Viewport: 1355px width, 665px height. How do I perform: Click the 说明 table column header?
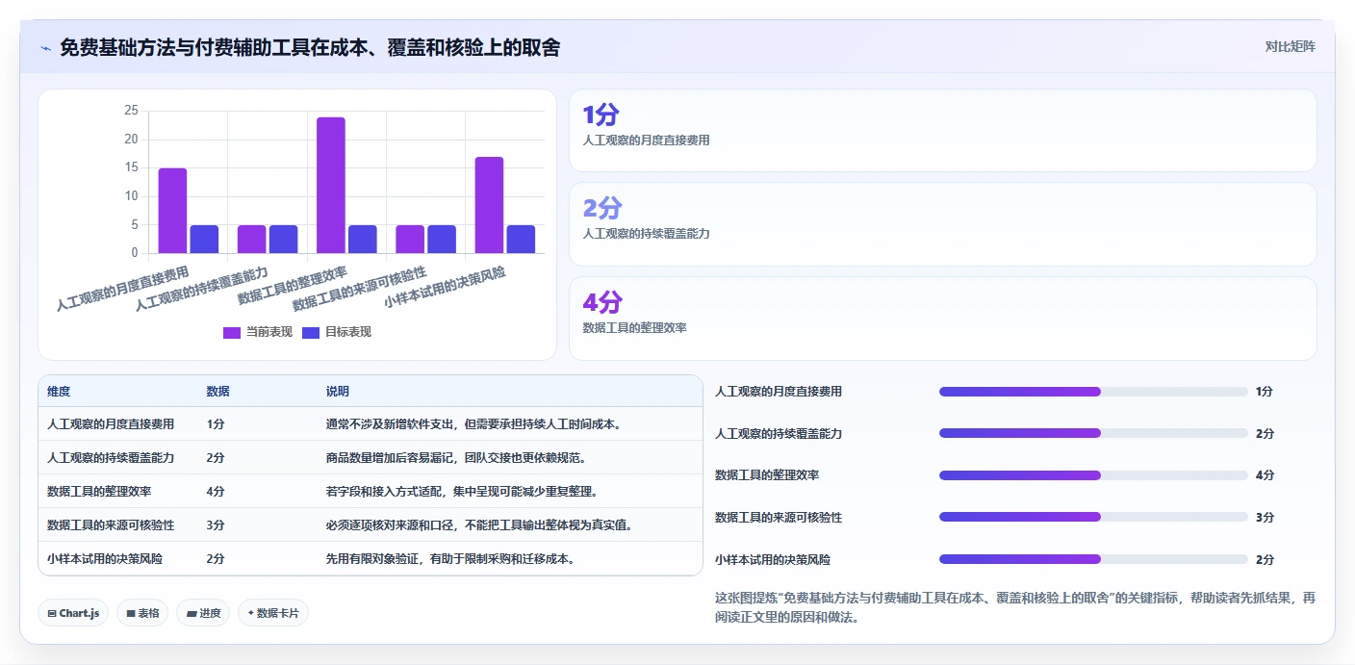338,392
